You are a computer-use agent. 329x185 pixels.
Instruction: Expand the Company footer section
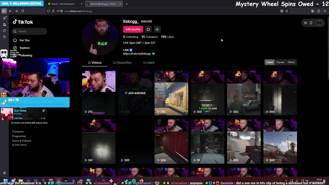(18, 132)
